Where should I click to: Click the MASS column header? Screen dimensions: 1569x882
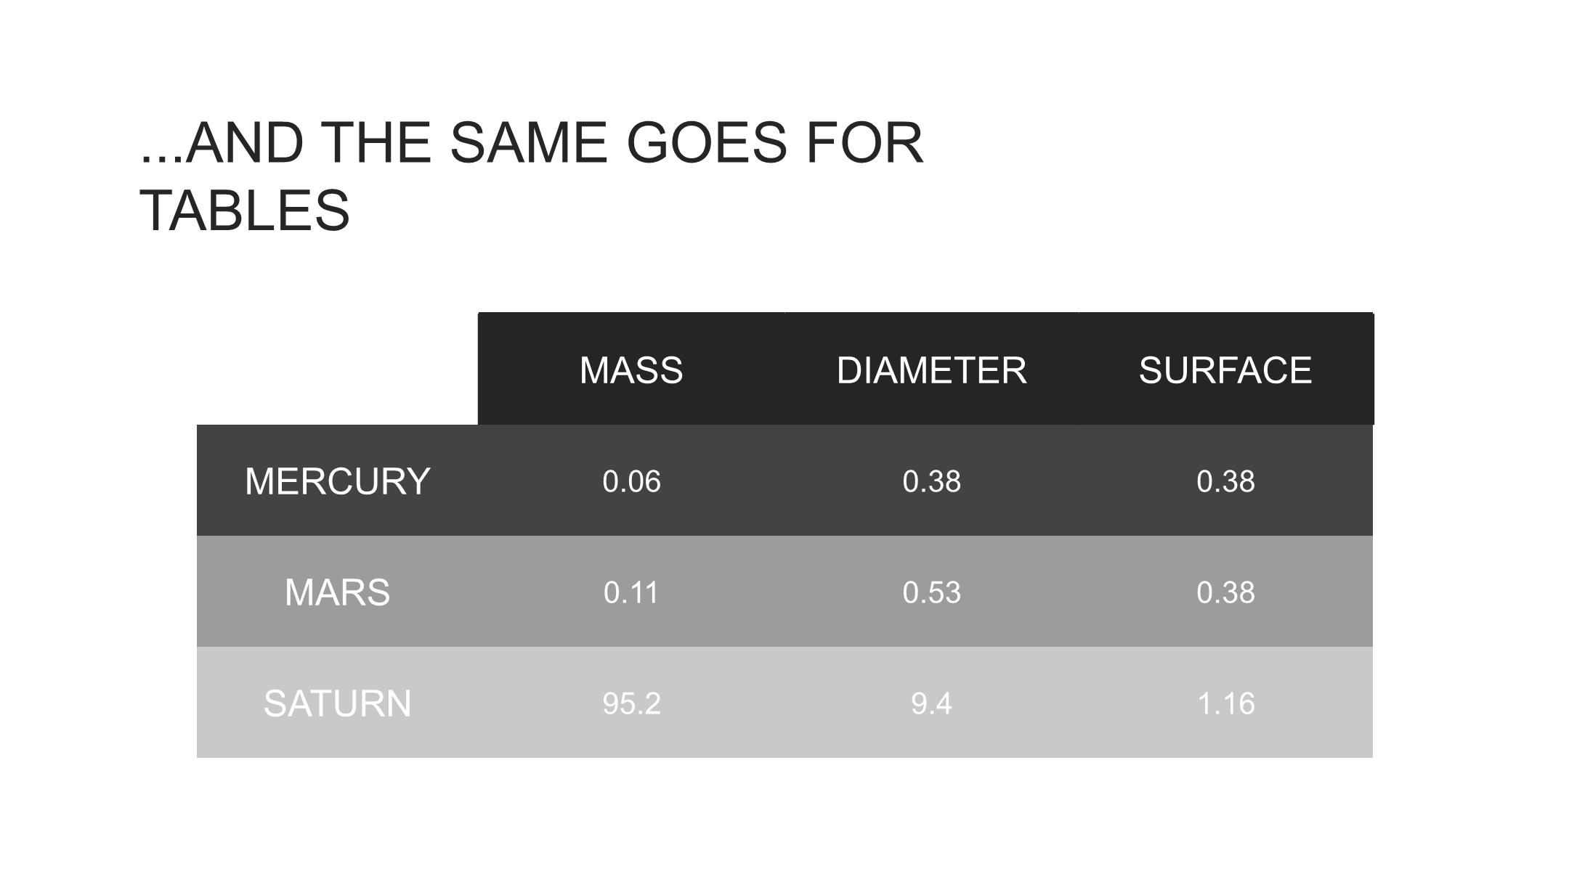[631, 370]
